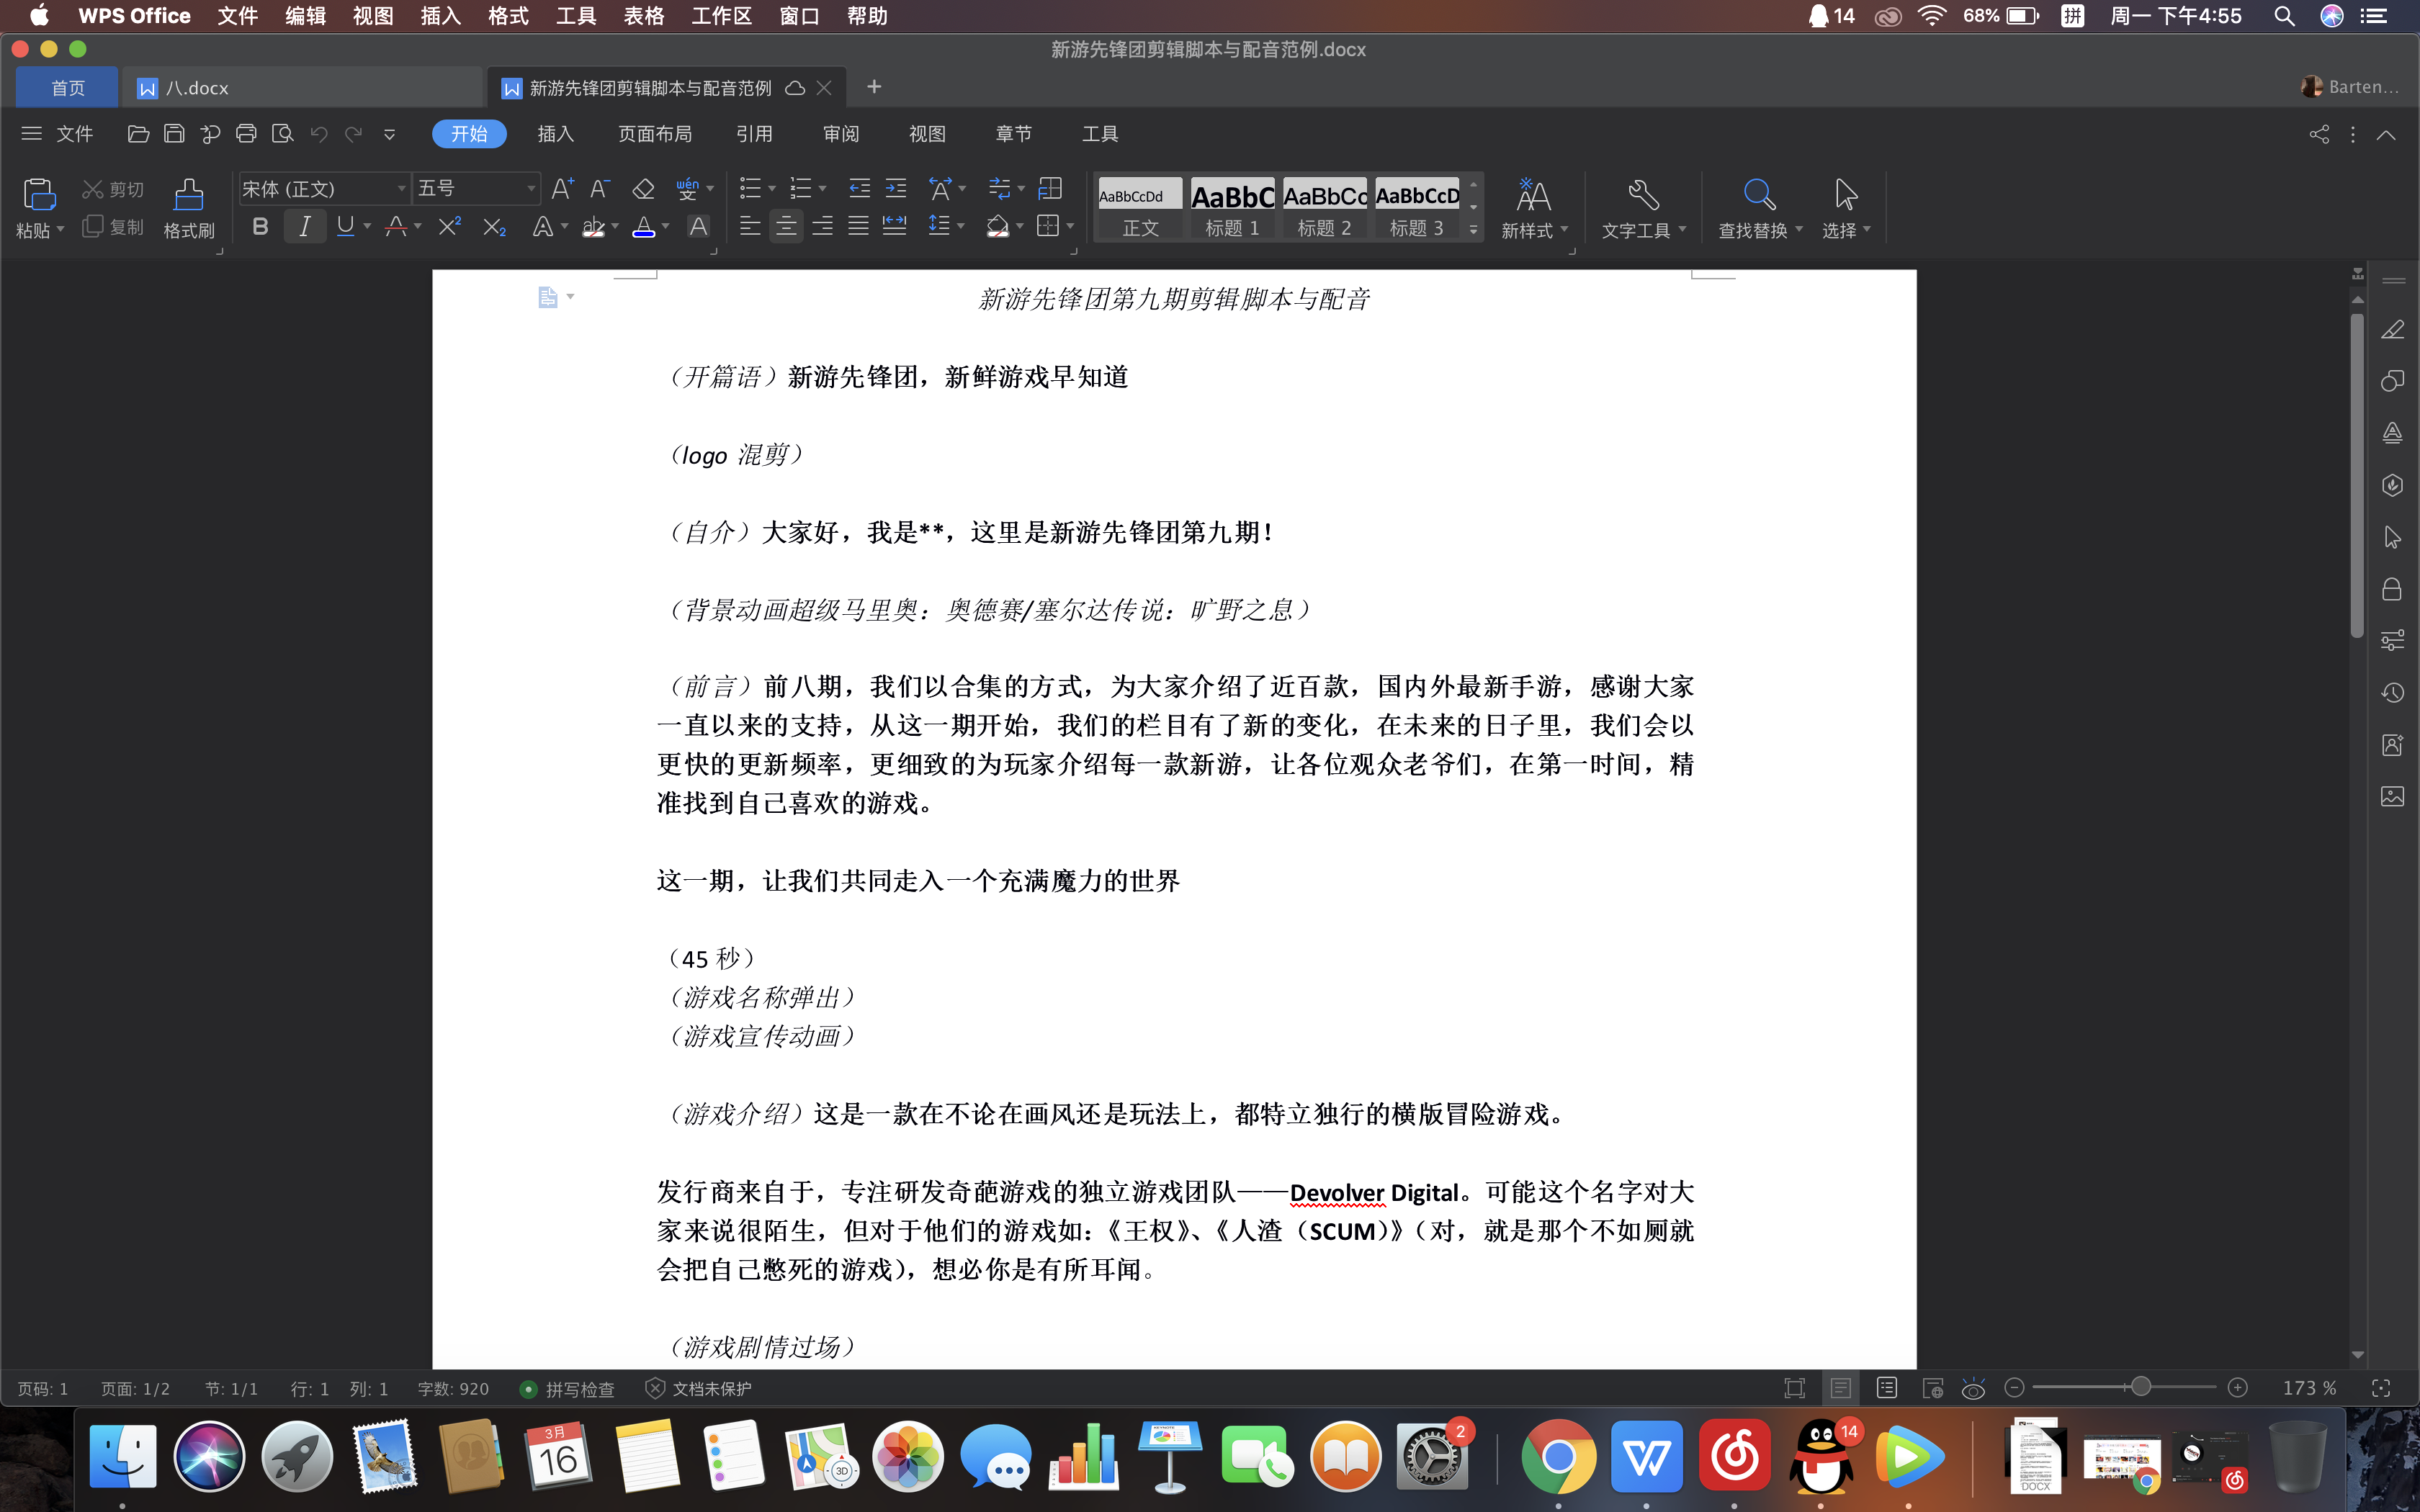Click the decrease font size icon
Image resolution: width=2420 pixels, height=1512 pixels.
pos(600,188)
